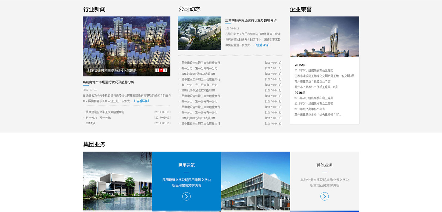Click the circled arrow under 民用建筑
442x212 pixels.
186,196
